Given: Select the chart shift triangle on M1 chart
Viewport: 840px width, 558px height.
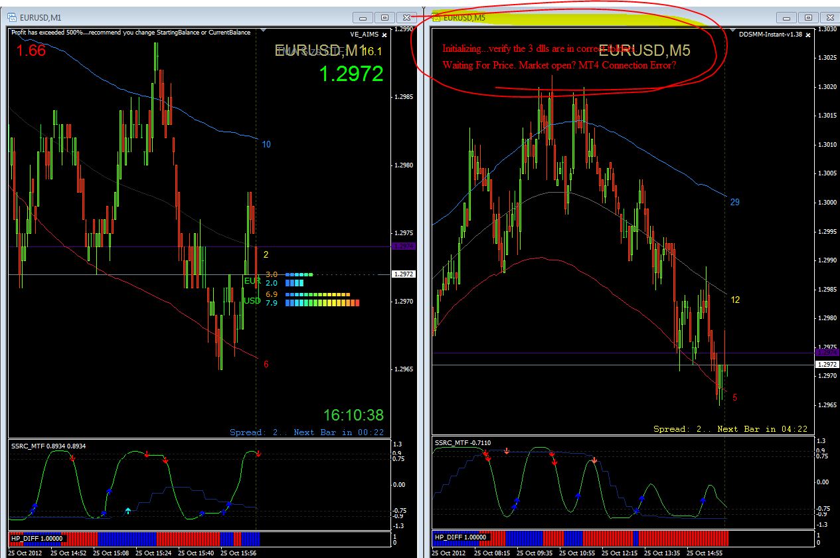Looking at the screenshot, I should point(264,30).
